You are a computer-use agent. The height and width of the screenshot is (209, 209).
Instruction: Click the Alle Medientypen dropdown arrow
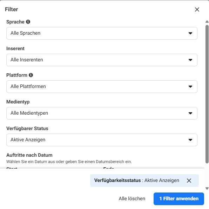[190, 113]
